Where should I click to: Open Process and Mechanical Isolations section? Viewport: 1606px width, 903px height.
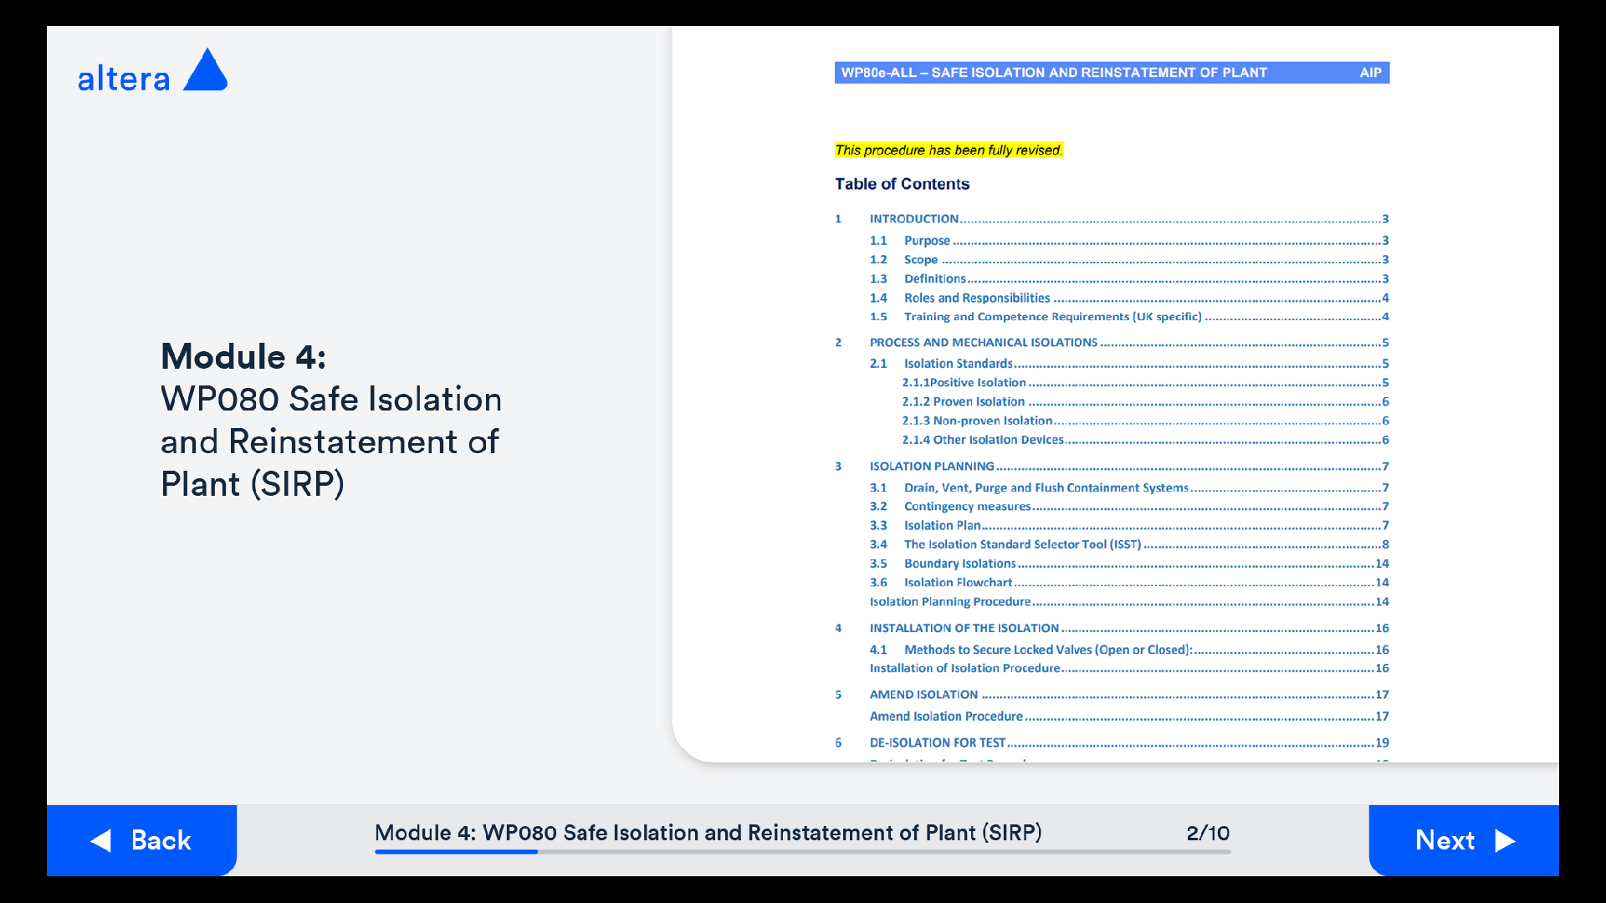point(983,343)
